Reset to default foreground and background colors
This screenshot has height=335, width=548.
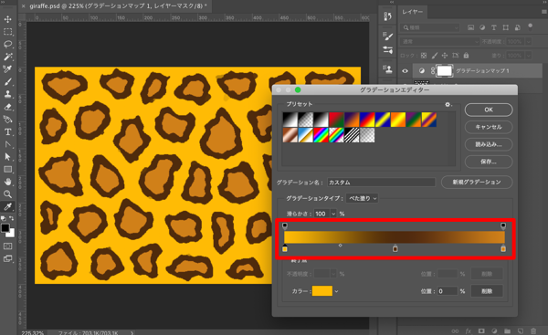pyautogui.click(x=4, y=218)
